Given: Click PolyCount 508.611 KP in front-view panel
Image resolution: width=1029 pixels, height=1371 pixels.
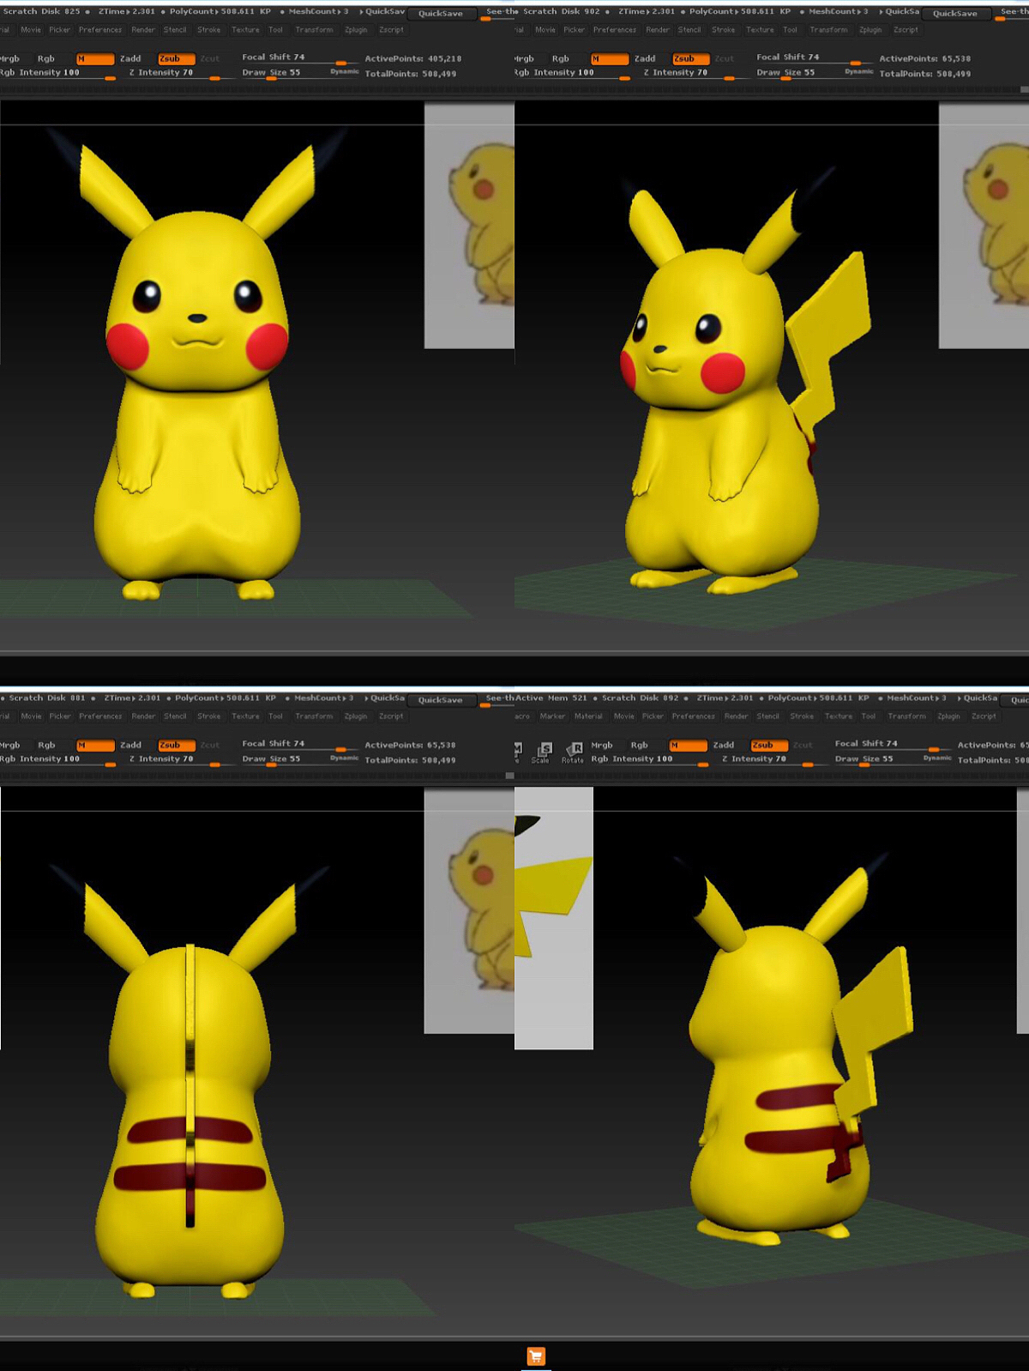Looking at the screenshot, I should point(220,11).
